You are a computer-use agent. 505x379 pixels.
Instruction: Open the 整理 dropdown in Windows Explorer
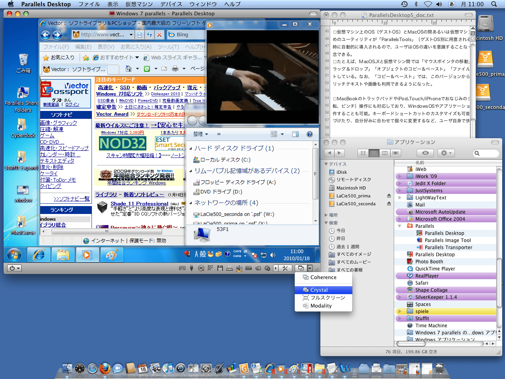(200, 134)
